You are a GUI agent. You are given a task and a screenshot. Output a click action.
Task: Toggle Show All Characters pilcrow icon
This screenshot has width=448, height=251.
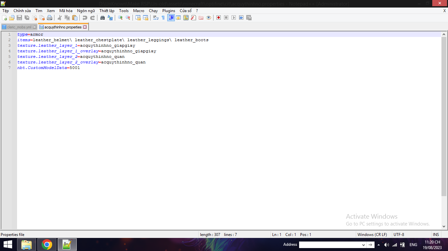[163, 18]
